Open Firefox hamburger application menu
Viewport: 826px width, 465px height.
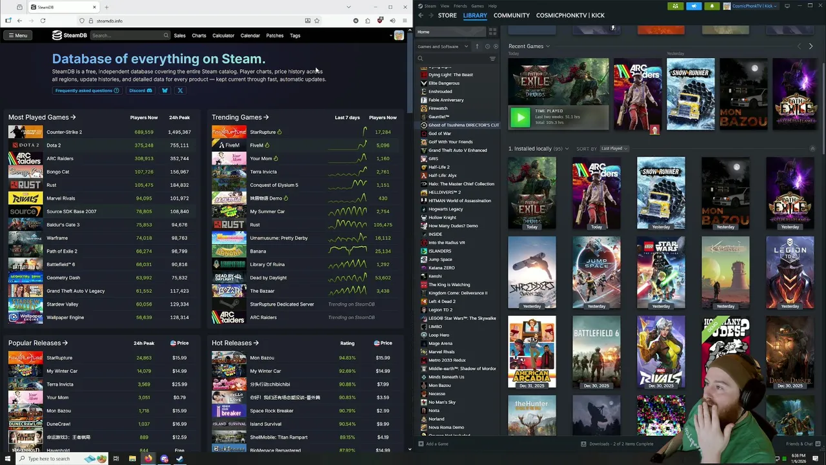coord(405,21)
